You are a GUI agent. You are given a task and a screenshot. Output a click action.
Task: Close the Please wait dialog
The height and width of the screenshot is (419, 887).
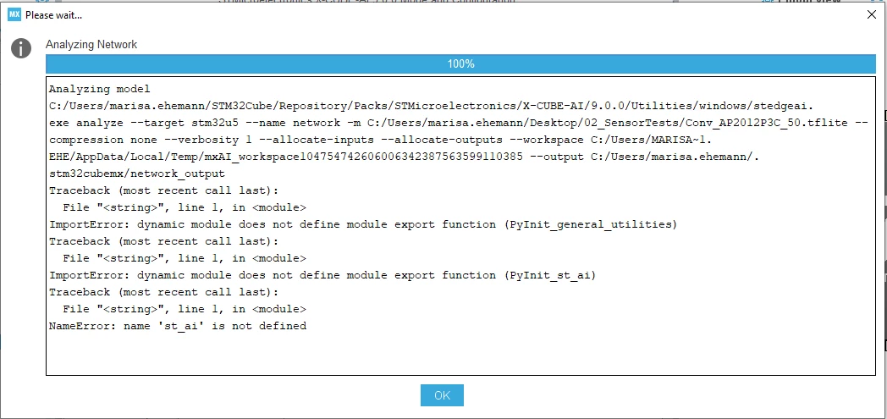pyautogui.click(x=872, y=15)
